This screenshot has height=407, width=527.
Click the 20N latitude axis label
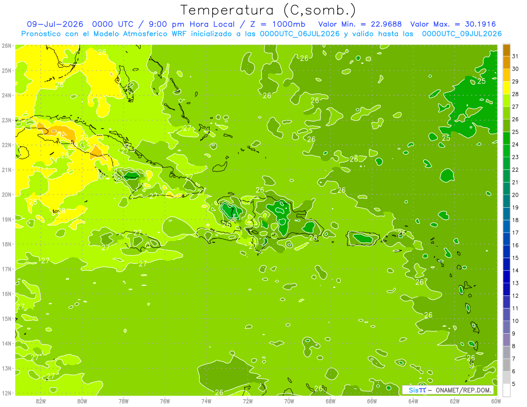click(7, 194)
